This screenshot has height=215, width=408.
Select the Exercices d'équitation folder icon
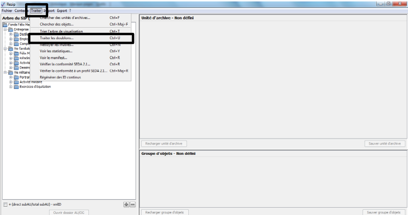[x=16, y=86]
